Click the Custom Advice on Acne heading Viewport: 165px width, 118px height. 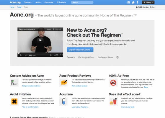[x=27, y=76]
